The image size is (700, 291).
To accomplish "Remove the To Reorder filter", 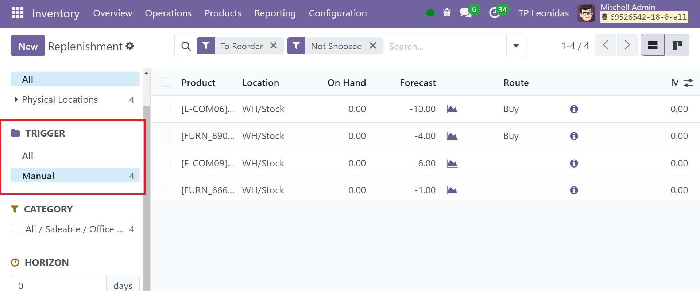I will click(x=274, y=46).
